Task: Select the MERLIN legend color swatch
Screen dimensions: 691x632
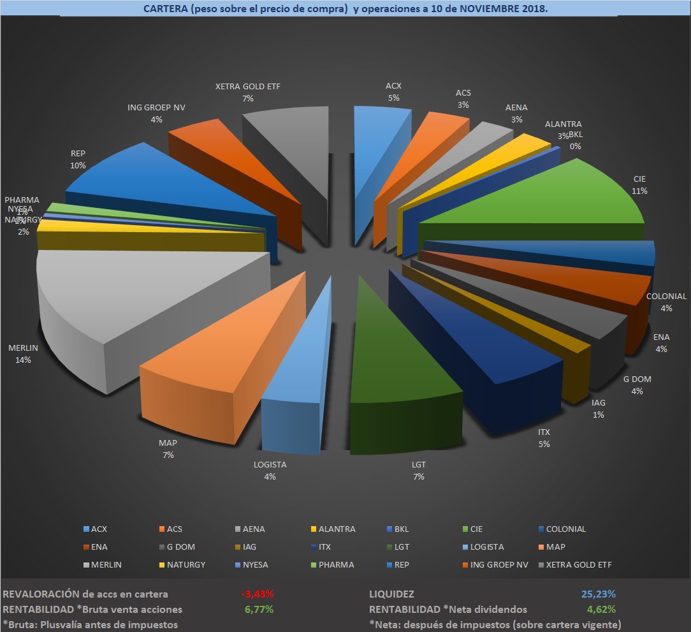Action: tap(87, 564)
